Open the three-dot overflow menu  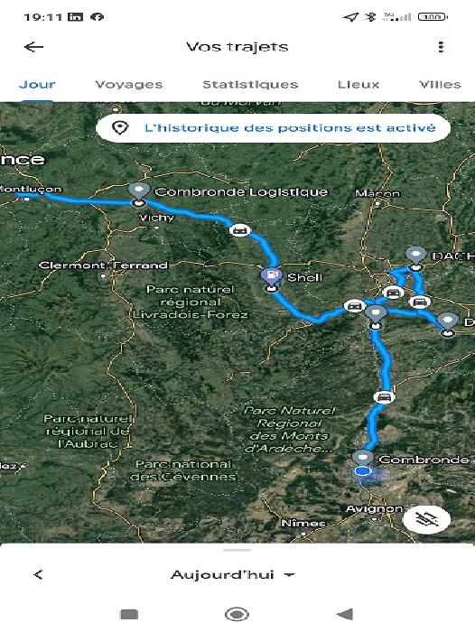(x=441, y=47)
